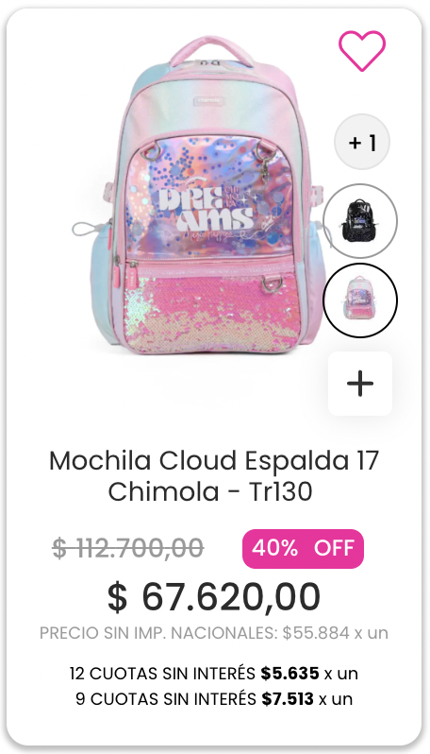
Task: Click the 12 cuotas sin interés line
Action: (214, 674)
